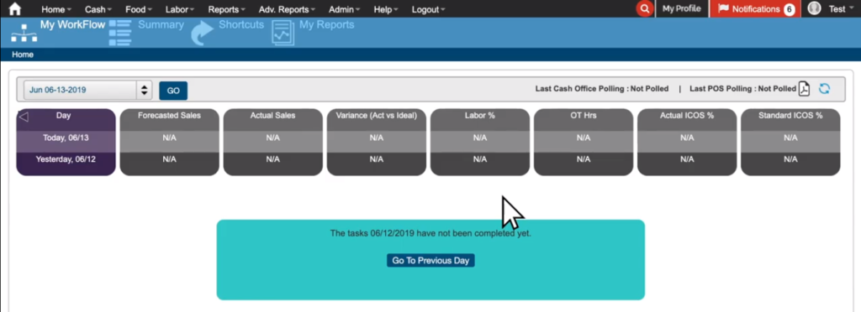Open My Profile
Image resolution: width=861 pixels, height=312 pixels.
click(x=681, y=8)
